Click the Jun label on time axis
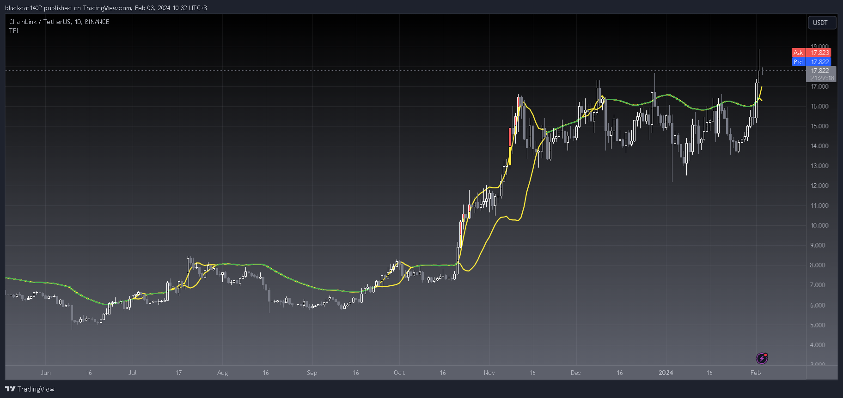843x398 pixels. 45,373
